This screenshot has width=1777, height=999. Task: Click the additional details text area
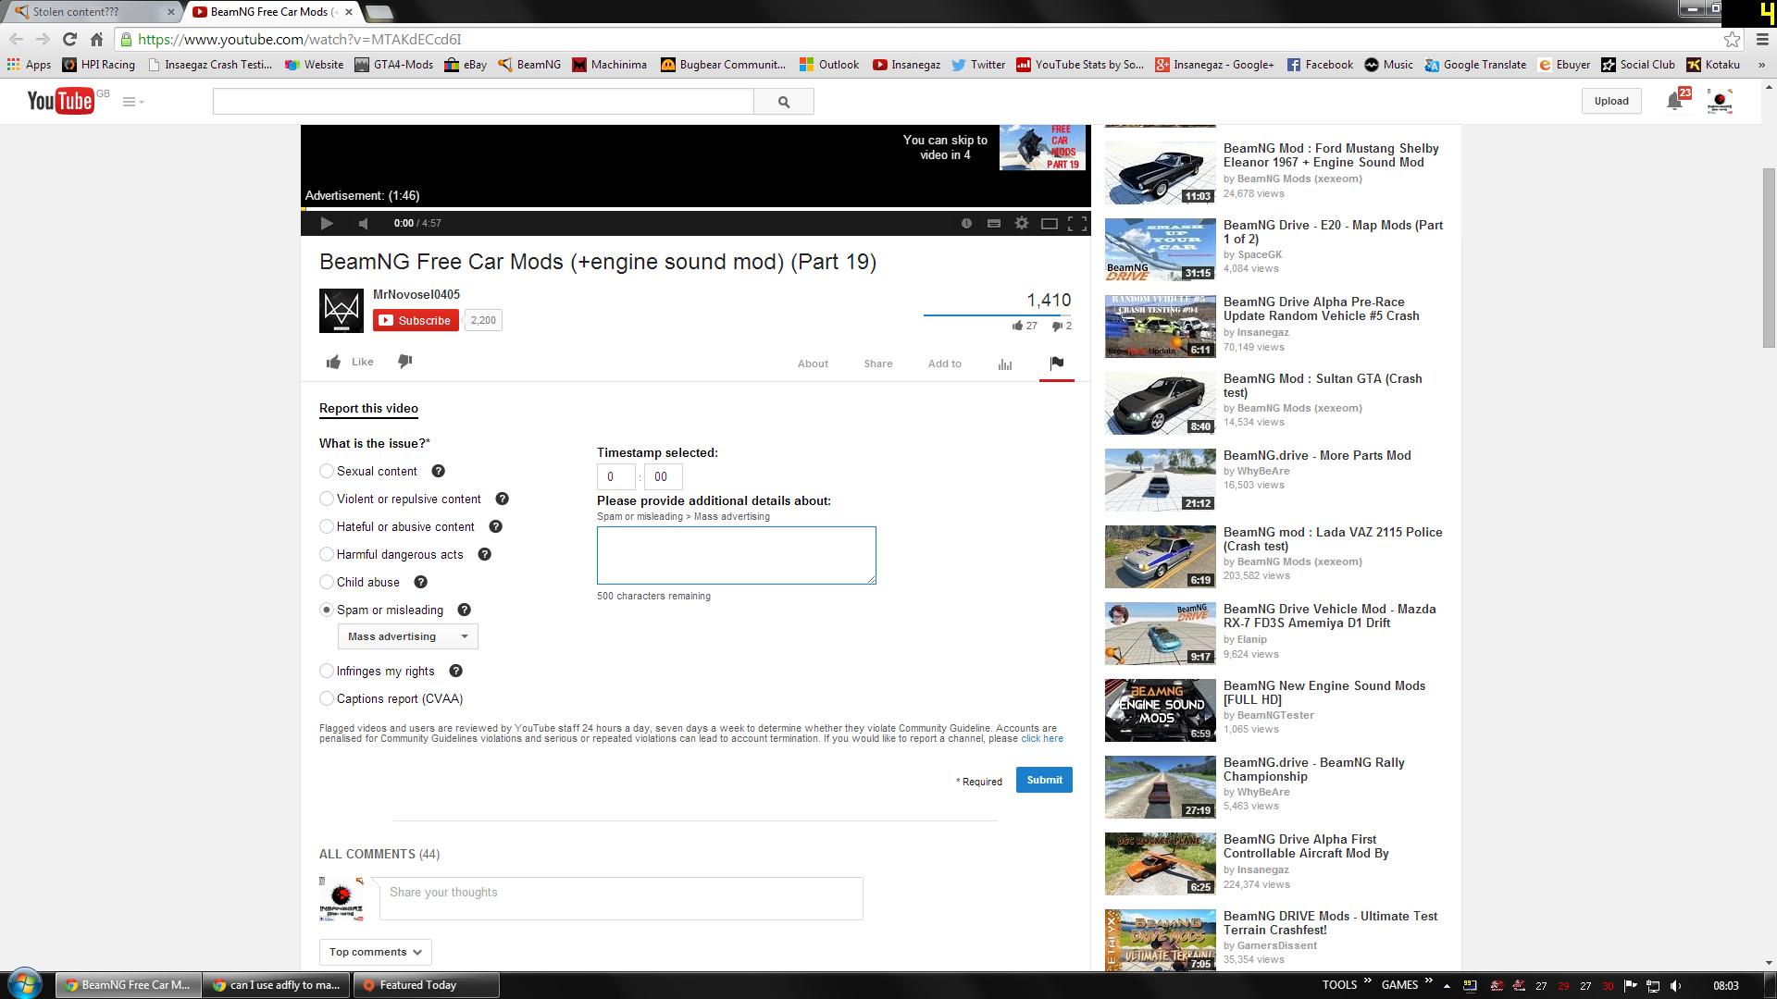pyautogui.click(x=737, y=555)
